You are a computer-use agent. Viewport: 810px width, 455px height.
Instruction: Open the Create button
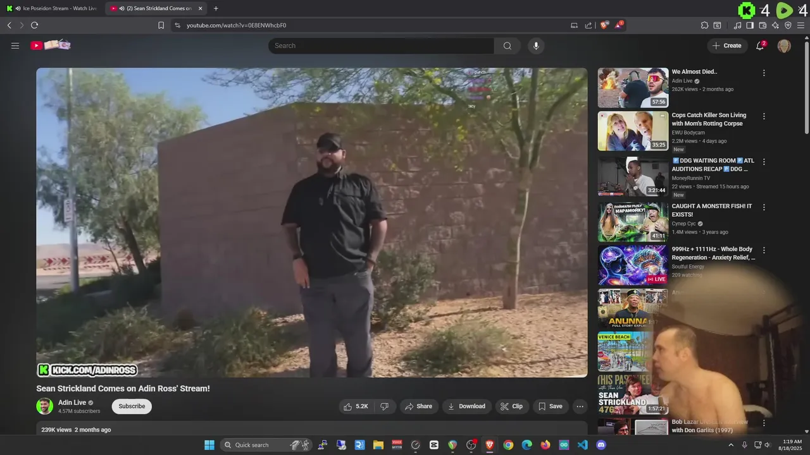(x=727, y=45)
